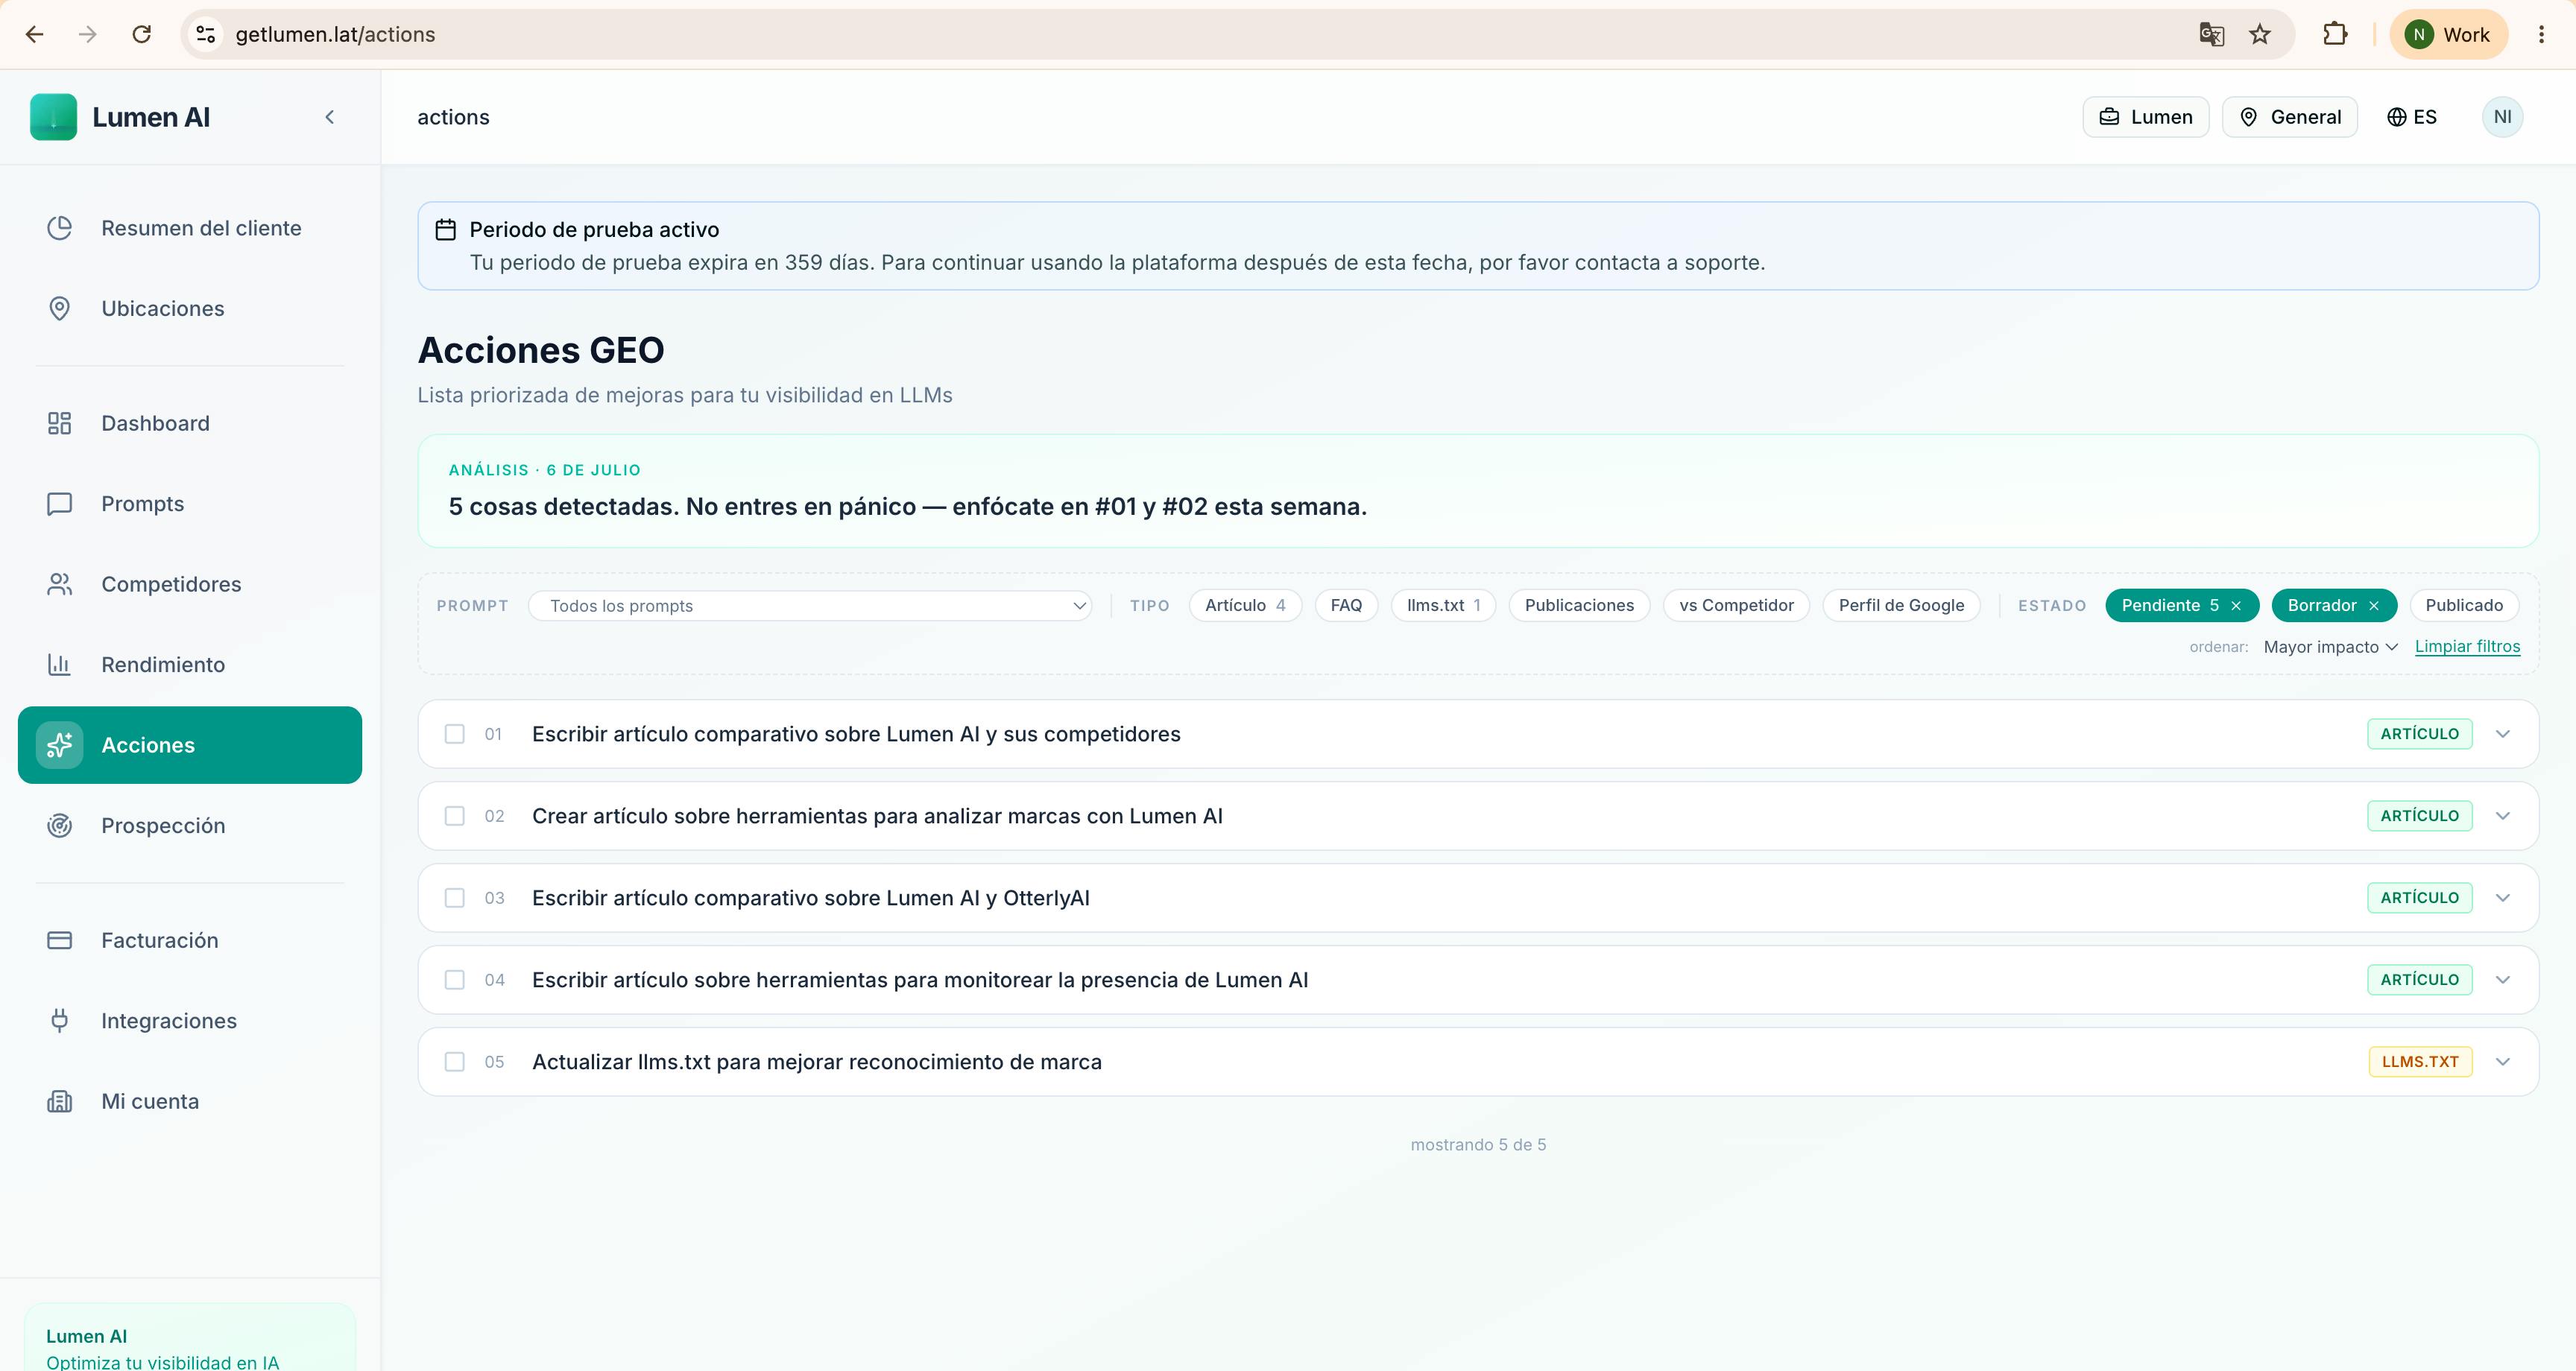This screenshot has height=1371, width=2576.
Task: Open the Chrome three-dot menu
Action: pos(2541,34)
